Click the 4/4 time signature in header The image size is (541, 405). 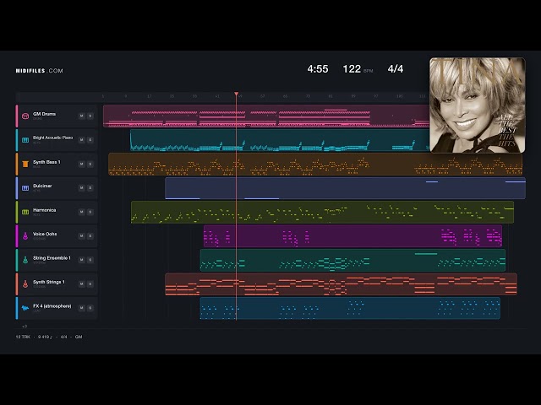pos(396,69)
